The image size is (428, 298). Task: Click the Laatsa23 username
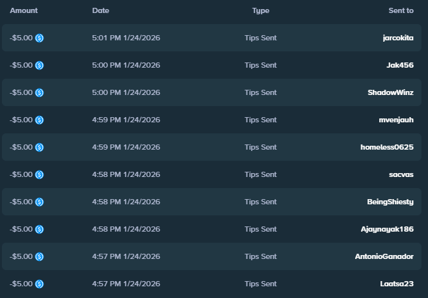[x=397, y=284]
